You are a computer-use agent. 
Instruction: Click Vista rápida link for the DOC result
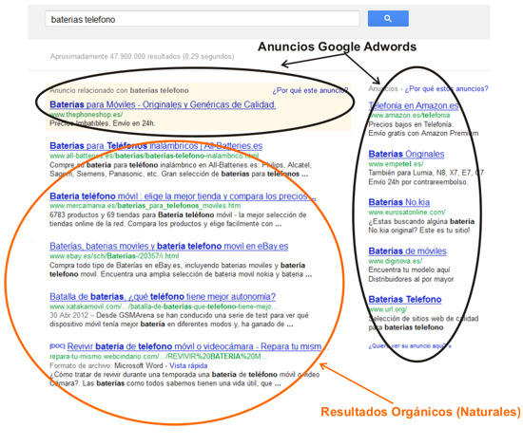[x=188, y=365]
